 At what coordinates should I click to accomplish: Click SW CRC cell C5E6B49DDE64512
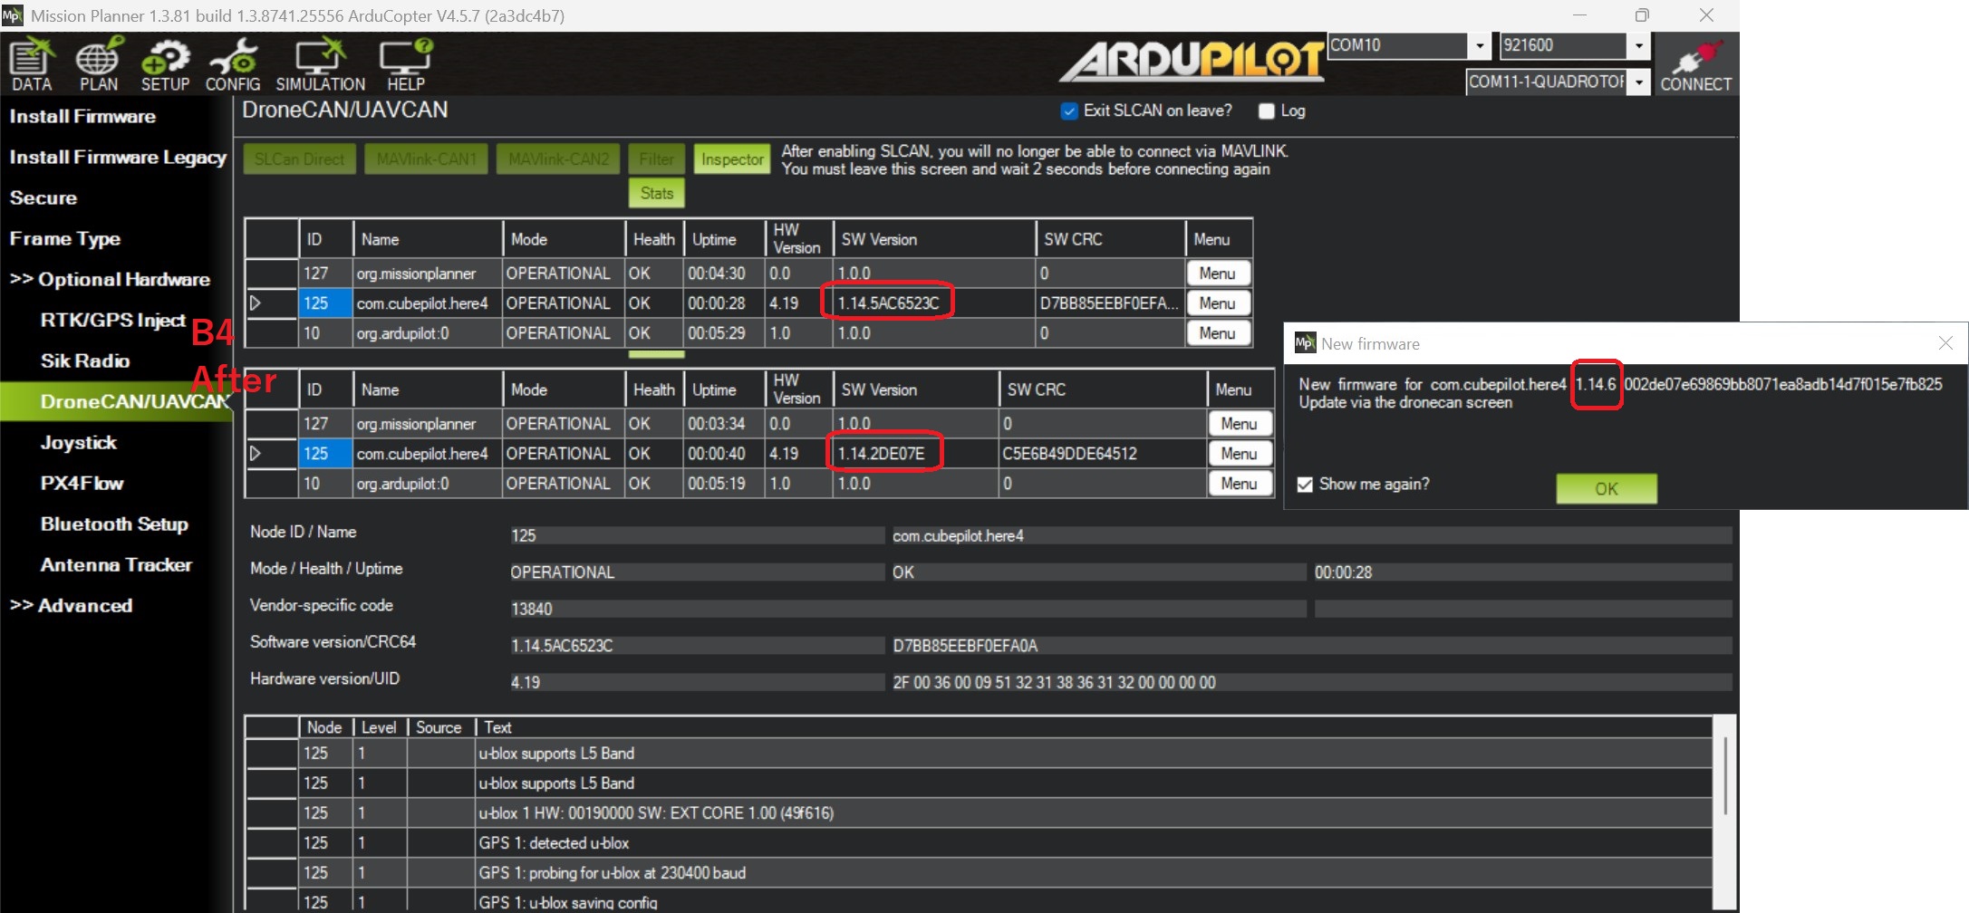pos(1103,454)
